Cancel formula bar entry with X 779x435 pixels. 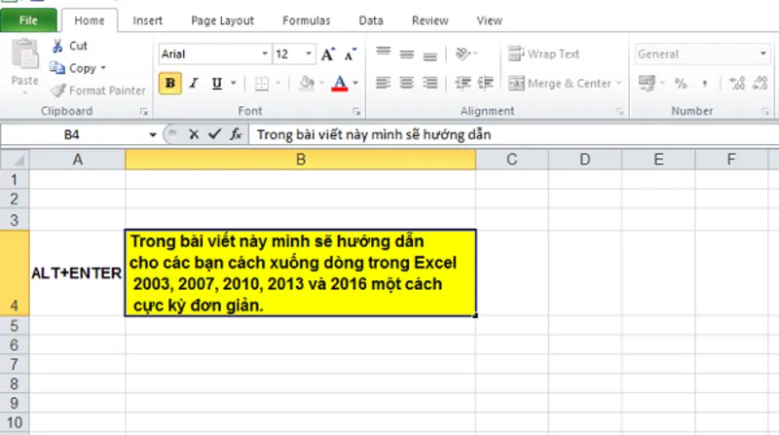(x=194, y=134)
